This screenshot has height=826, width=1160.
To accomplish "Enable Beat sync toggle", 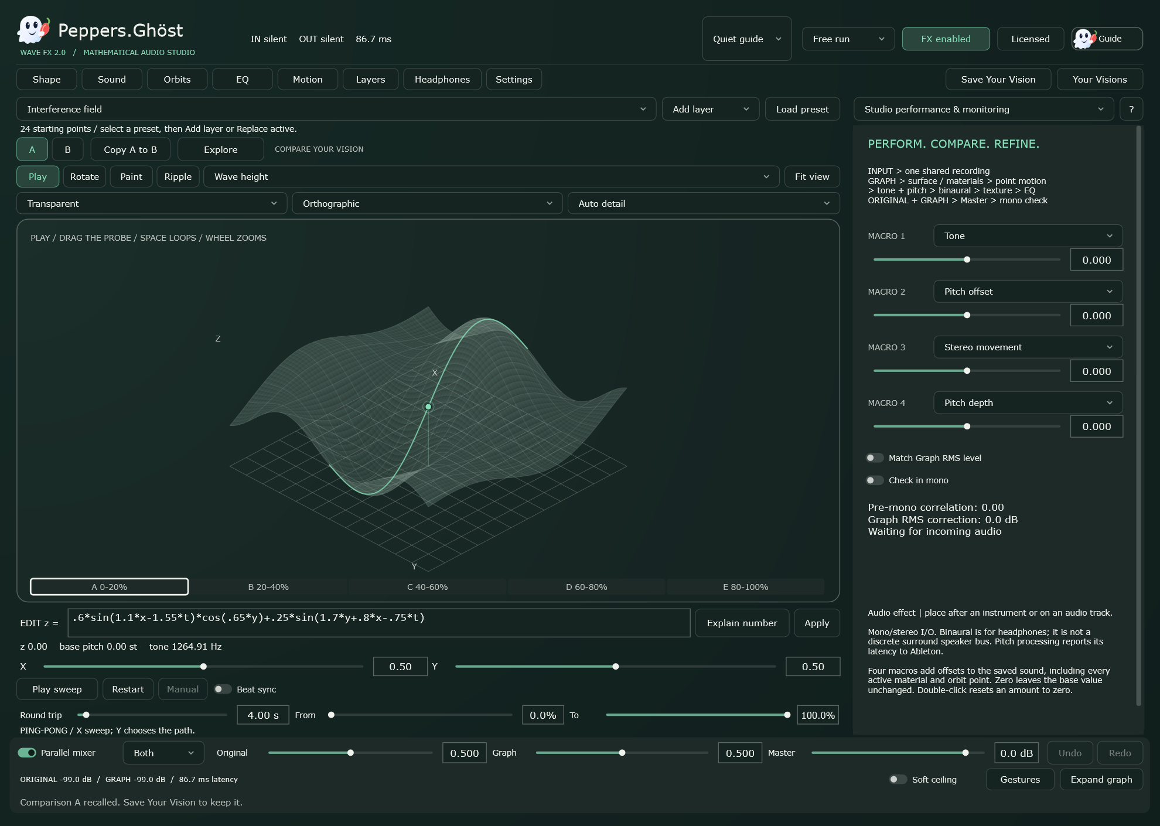I will [223, 690].
